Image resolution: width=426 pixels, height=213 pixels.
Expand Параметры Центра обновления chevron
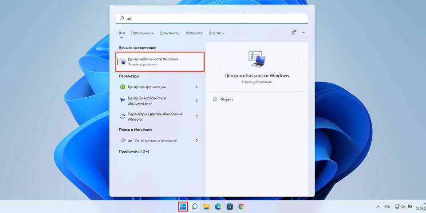pyautogui.click(x=197, y=116)
